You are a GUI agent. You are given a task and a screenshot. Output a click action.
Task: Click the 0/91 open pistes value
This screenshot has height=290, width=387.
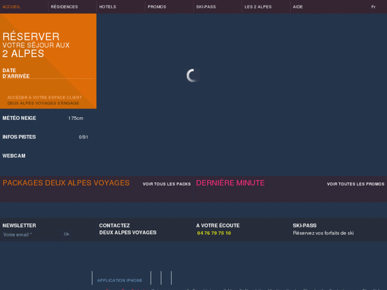(84, 137)
